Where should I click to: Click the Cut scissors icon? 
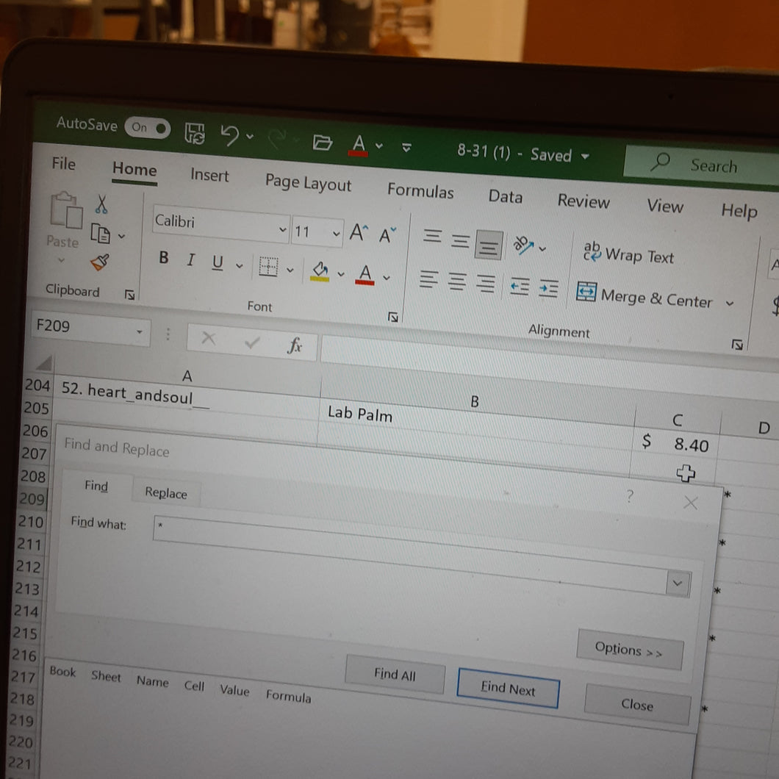click(x=101, y=204)
